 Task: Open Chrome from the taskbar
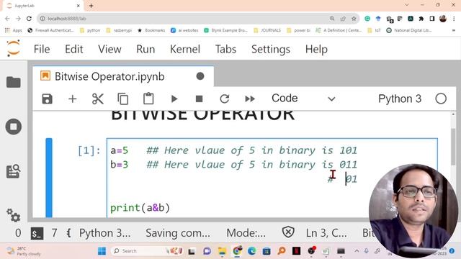tap(237, 251)
